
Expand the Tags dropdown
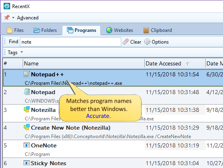15,52
